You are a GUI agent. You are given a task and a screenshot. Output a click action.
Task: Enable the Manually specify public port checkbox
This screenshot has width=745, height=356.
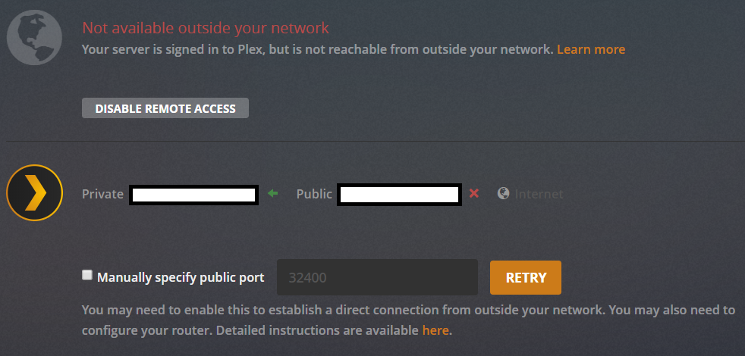click(x=87, y=276)
